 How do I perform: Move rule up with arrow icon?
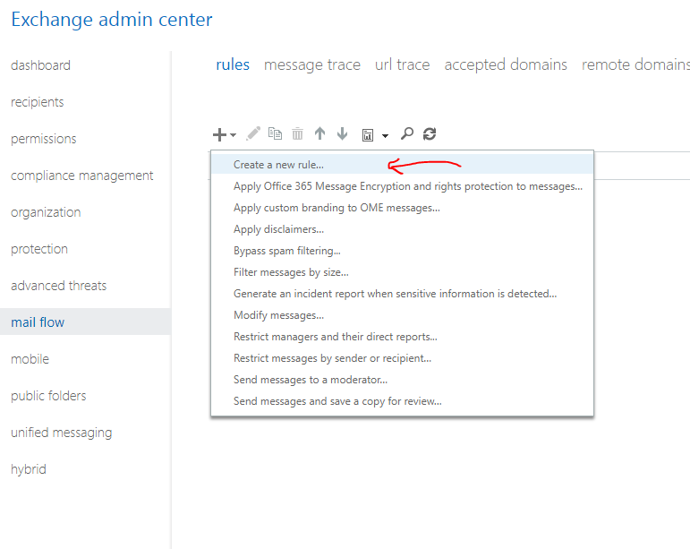click(319, 133)
